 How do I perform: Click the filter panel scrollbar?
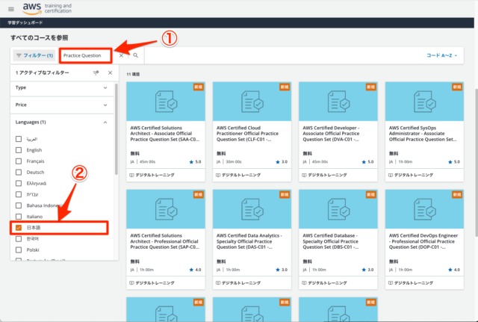(x=117, y=129)
